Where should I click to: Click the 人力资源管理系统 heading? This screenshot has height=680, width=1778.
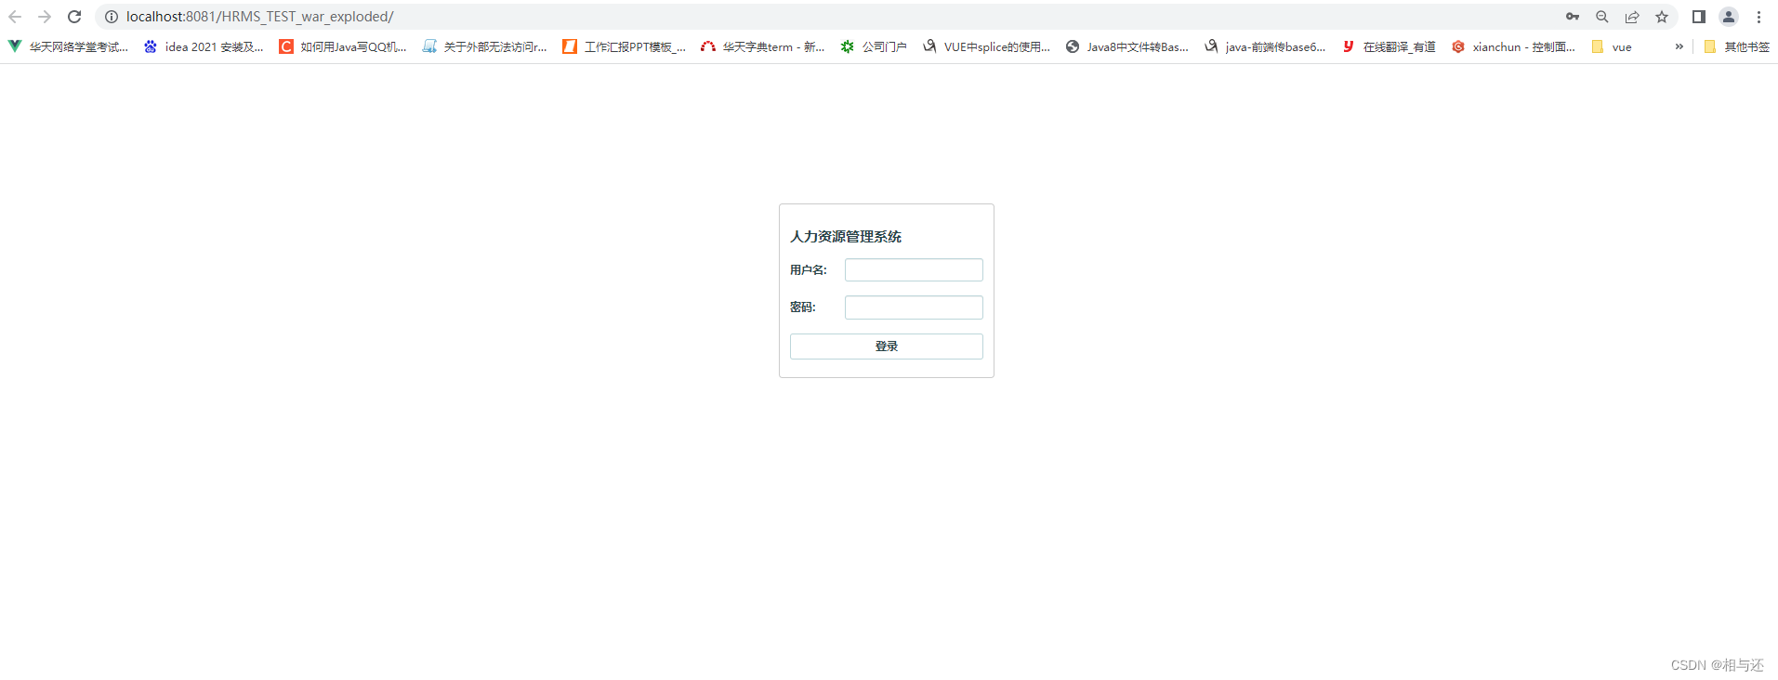846,237
